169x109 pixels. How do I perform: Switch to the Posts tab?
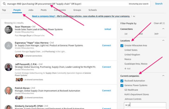(x=44, y=10)
